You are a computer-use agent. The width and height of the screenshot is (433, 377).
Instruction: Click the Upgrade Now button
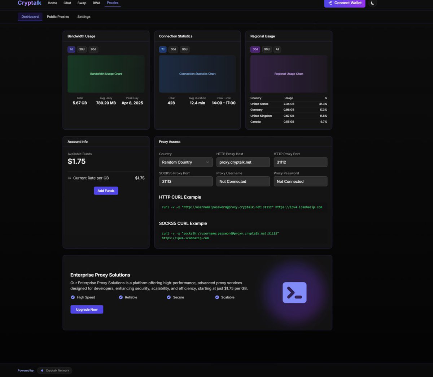point(87,310)
